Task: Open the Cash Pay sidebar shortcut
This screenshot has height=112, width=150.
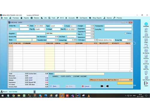Action: pos(146,45)
